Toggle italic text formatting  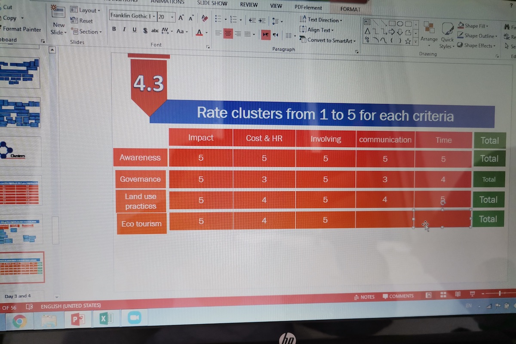click(x=124, y=30)
